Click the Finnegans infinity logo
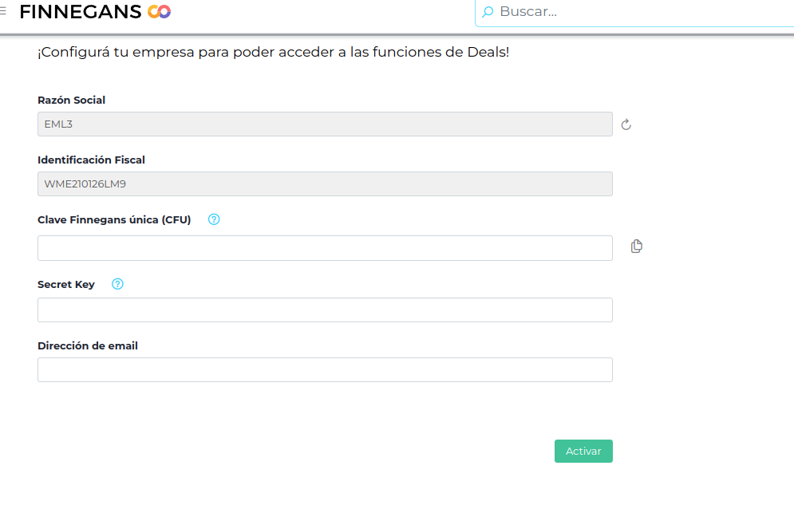 160,12
